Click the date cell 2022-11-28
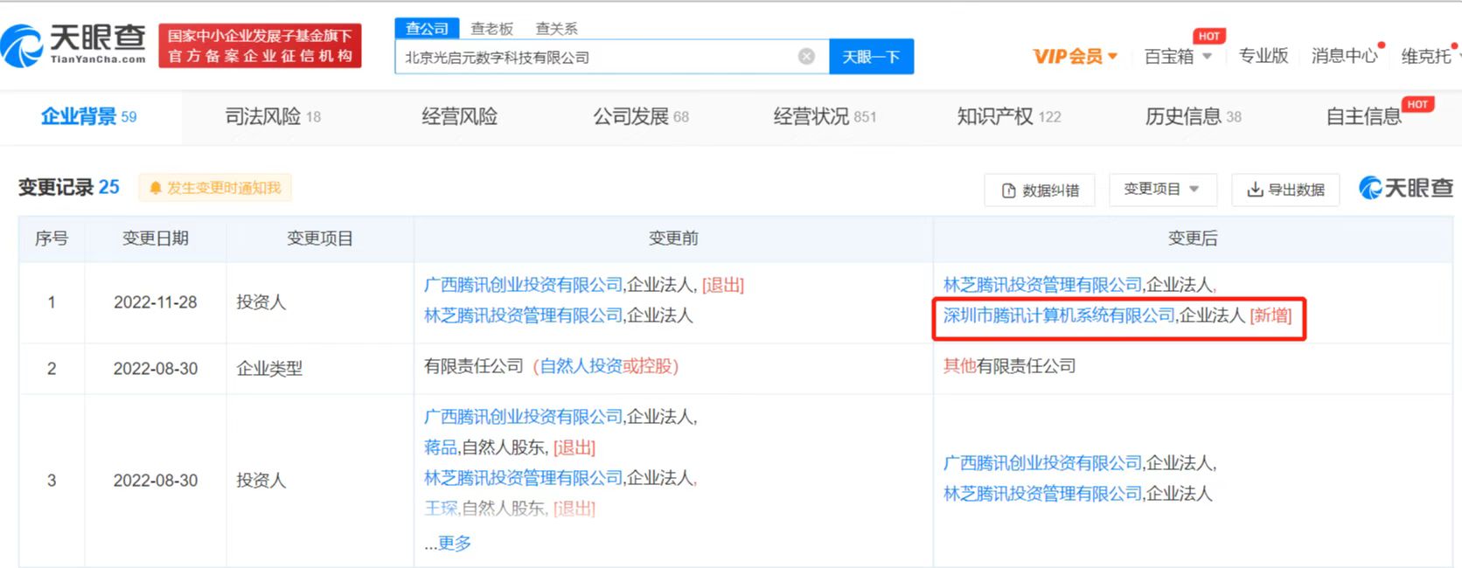1462x568 pixels. coord(156,302)
